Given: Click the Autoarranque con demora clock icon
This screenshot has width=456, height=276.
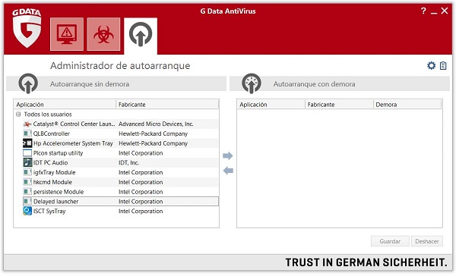Looking at the screenshot, I should pyautogui.click(x=252, y=83).
